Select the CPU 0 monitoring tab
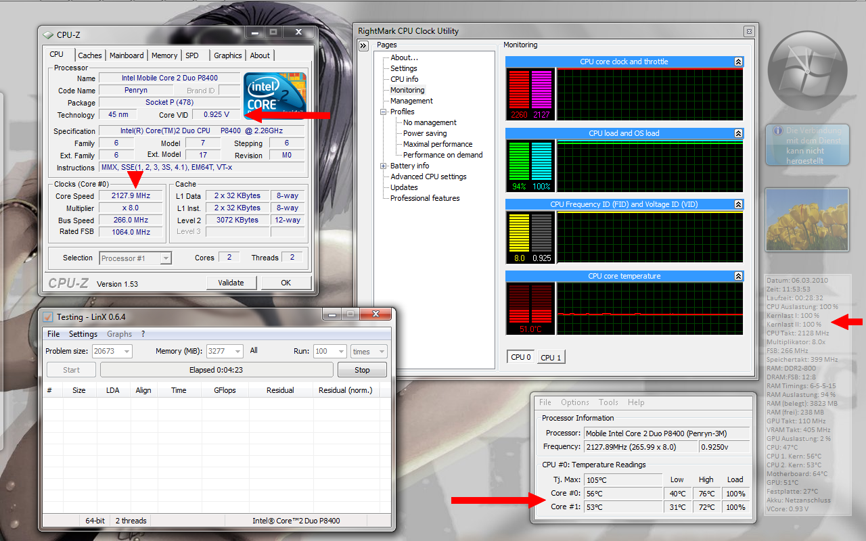866x541 pixels. tap(521, 357)
